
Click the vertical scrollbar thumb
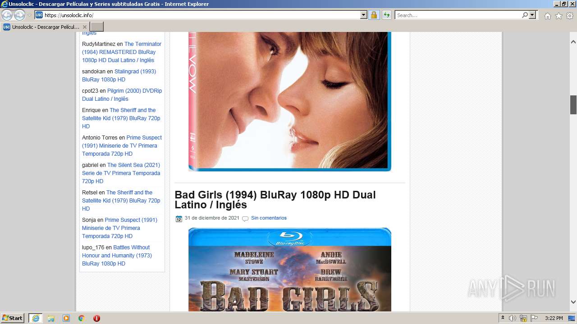point(573,105)
